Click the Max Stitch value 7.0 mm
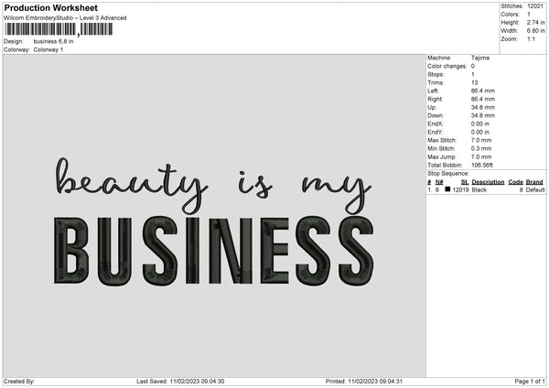Screen dimensions: 549x388 pyautogui.click(x=481, y=140)
